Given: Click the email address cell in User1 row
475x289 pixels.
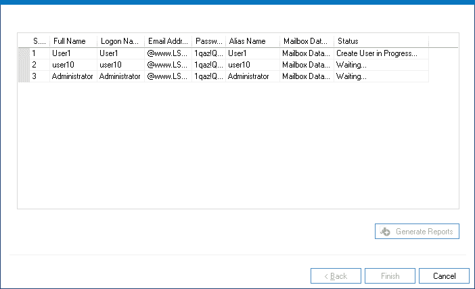Looking at the screenshot, I should pos(168,53).
